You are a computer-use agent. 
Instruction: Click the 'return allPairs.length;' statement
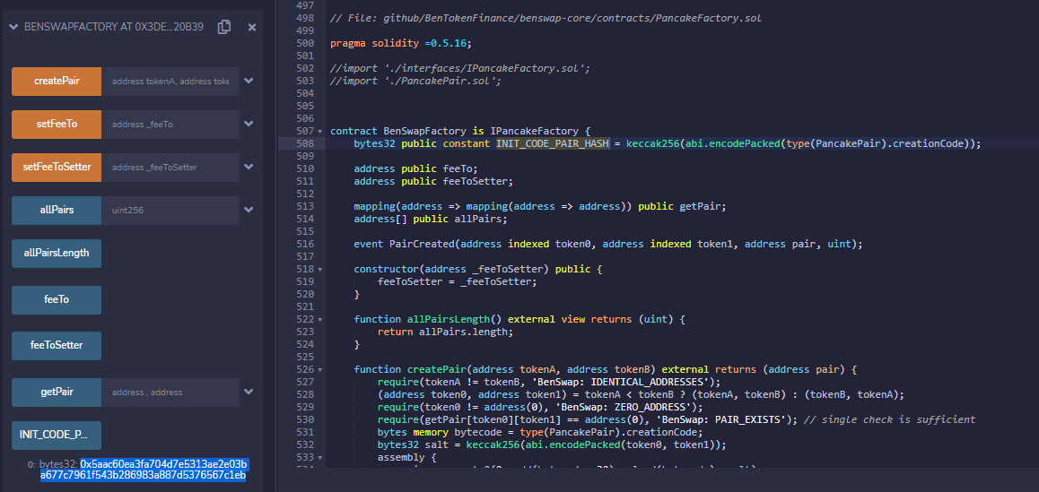445,332
